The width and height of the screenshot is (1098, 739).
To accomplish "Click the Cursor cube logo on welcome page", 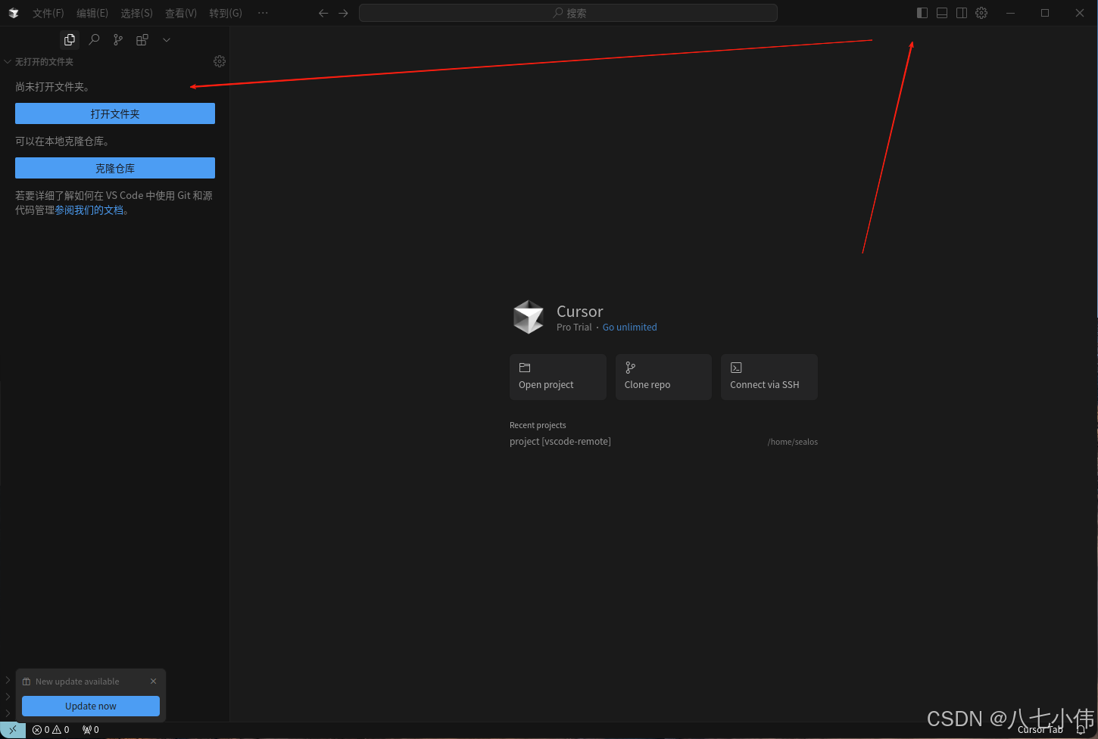I will (529, 317).
